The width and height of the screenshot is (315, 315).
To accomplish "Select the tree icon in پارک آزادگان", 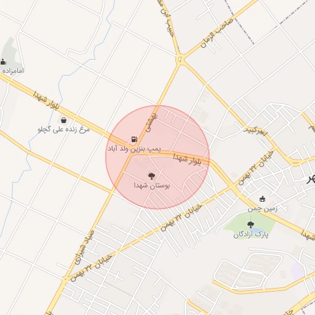I will click(x=250, y=225).
